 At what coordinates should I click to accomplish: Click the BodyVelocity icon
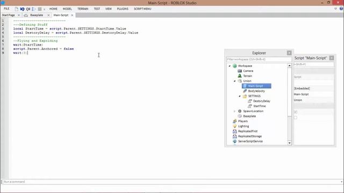(x=245, y=91)
